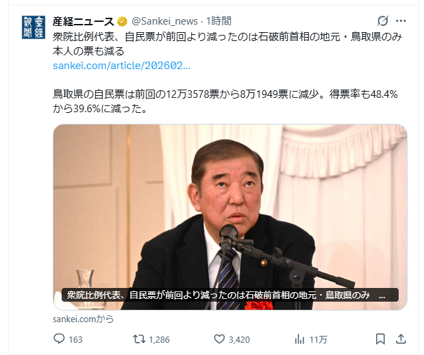
Task: Open the sankei.com/article link
Action: tap(121, 66)
